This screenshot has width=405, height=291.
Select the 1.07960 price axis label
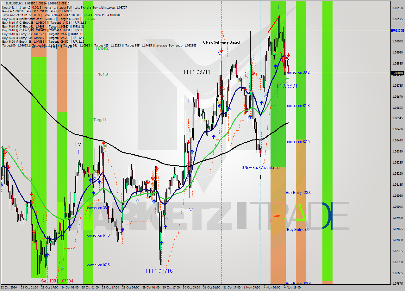[397, 218]
